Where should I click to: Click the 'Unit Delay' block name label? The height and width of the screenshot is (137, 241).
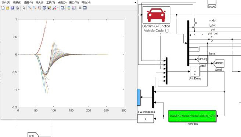pos(195,78)
